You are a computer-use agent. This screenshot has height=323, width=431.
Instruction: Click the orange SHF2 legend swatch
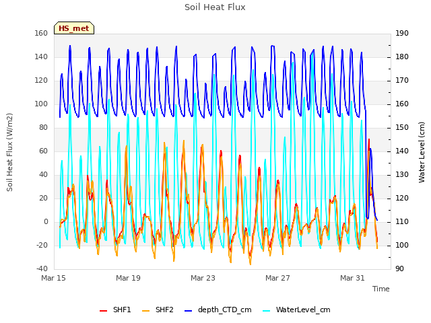click(x=146, y=311)
